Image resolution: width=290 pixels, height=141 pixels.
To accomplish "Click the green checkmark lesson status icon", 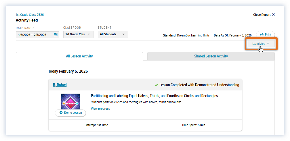I will [156, 85].
